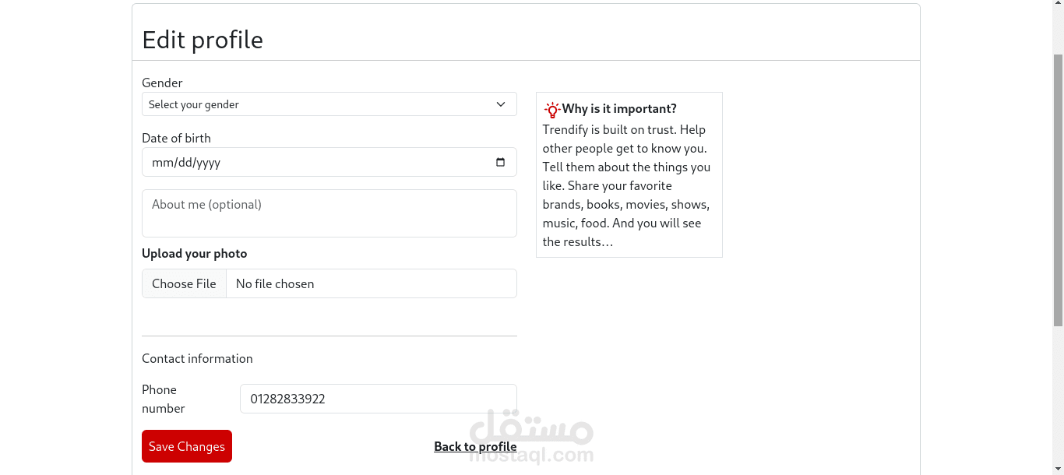Click the Upload your photo label
Image resolution: width=1064 pixels, height=475 pixels.
(x=194, y=253)
